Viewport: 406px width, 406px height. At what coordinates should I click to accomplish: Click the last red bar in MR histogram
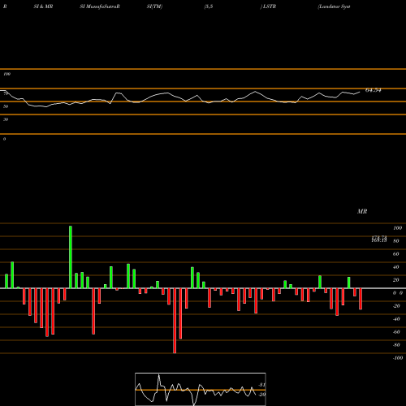tap(361, 299)
